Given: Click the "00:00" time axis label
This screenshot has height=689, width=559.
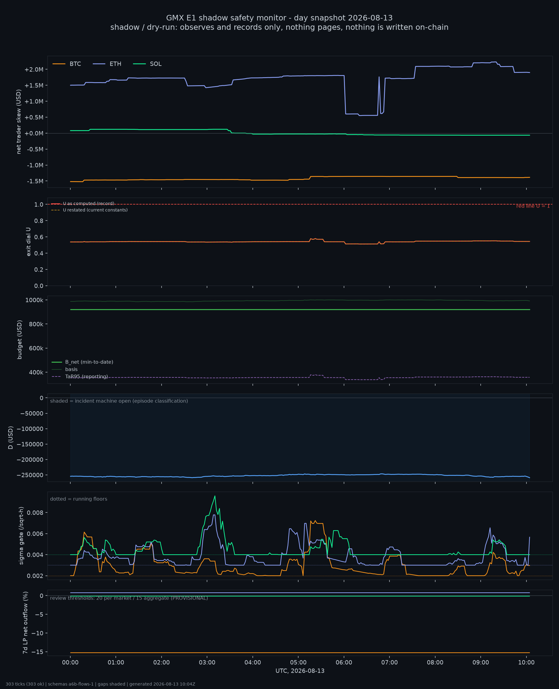Looking at the screenshot, I should coord(70,663).
